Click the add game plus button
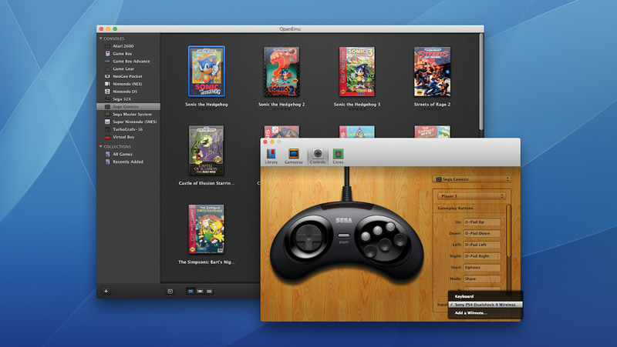This screenshot has height=347, width=617. point(106,291)
